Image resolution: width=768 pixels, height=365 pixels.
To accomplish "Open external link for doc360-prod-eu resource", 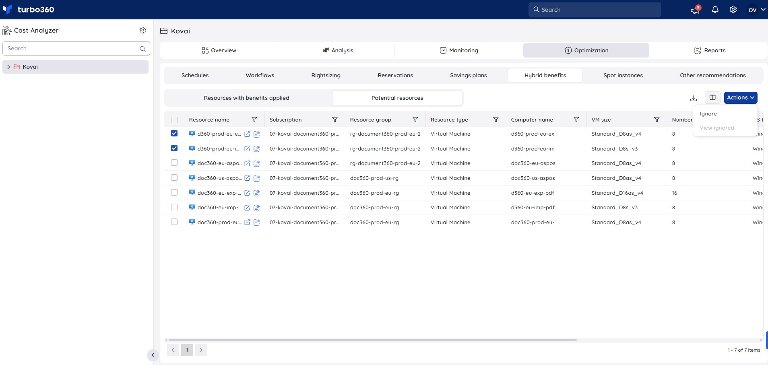I will [247, 223].
